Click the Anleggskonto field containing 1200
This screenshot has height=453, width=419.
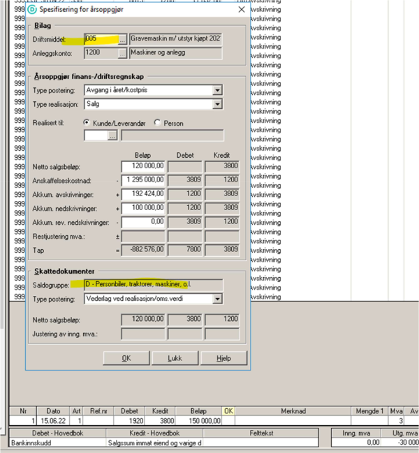click(x=101, y=53)
